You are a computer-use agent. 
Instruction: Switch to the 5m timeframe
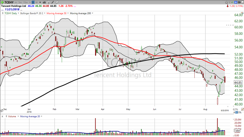pos(20,2)
